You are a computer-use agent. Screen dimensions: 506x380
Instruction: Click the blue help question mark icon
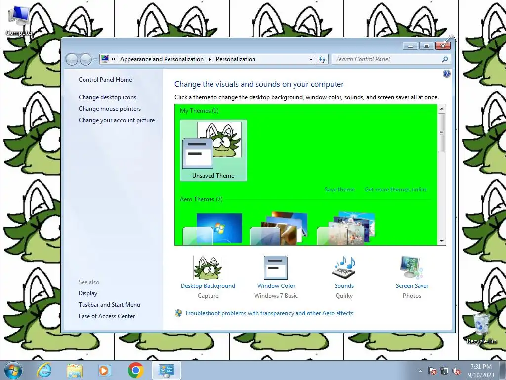(x=446, y=74)
